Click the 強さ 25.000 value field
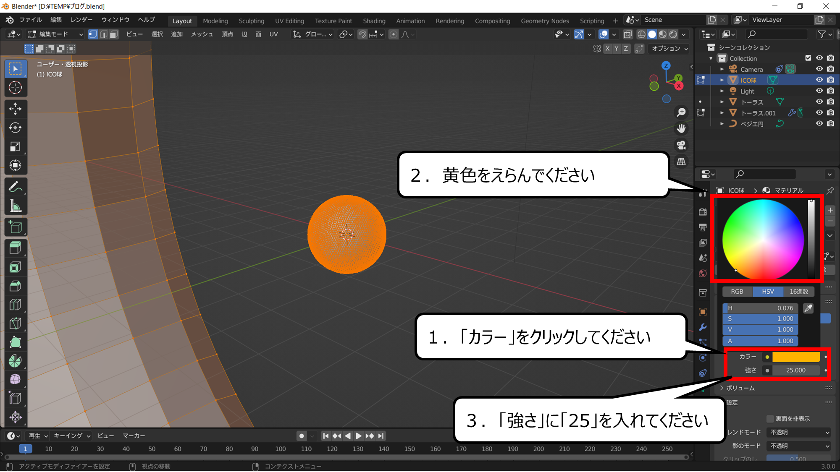The width and height of the screenshot is (840, 472). [x=796, y=370]
